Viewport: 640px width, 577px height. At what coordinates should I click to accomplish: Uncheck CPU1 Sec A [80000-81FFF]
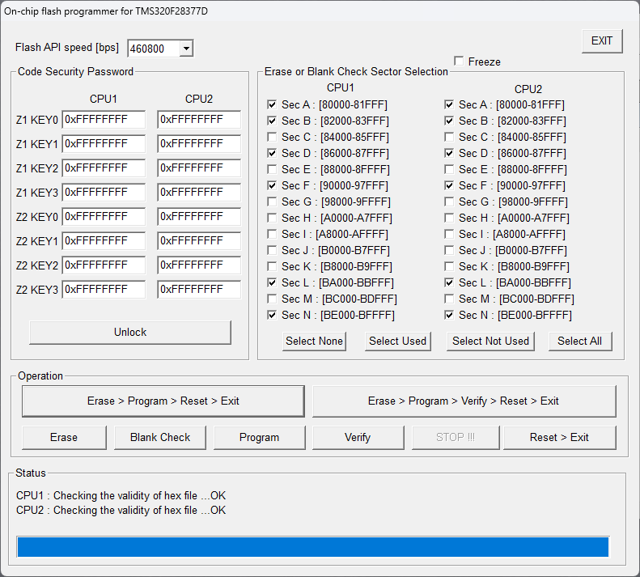pos(272,104)
